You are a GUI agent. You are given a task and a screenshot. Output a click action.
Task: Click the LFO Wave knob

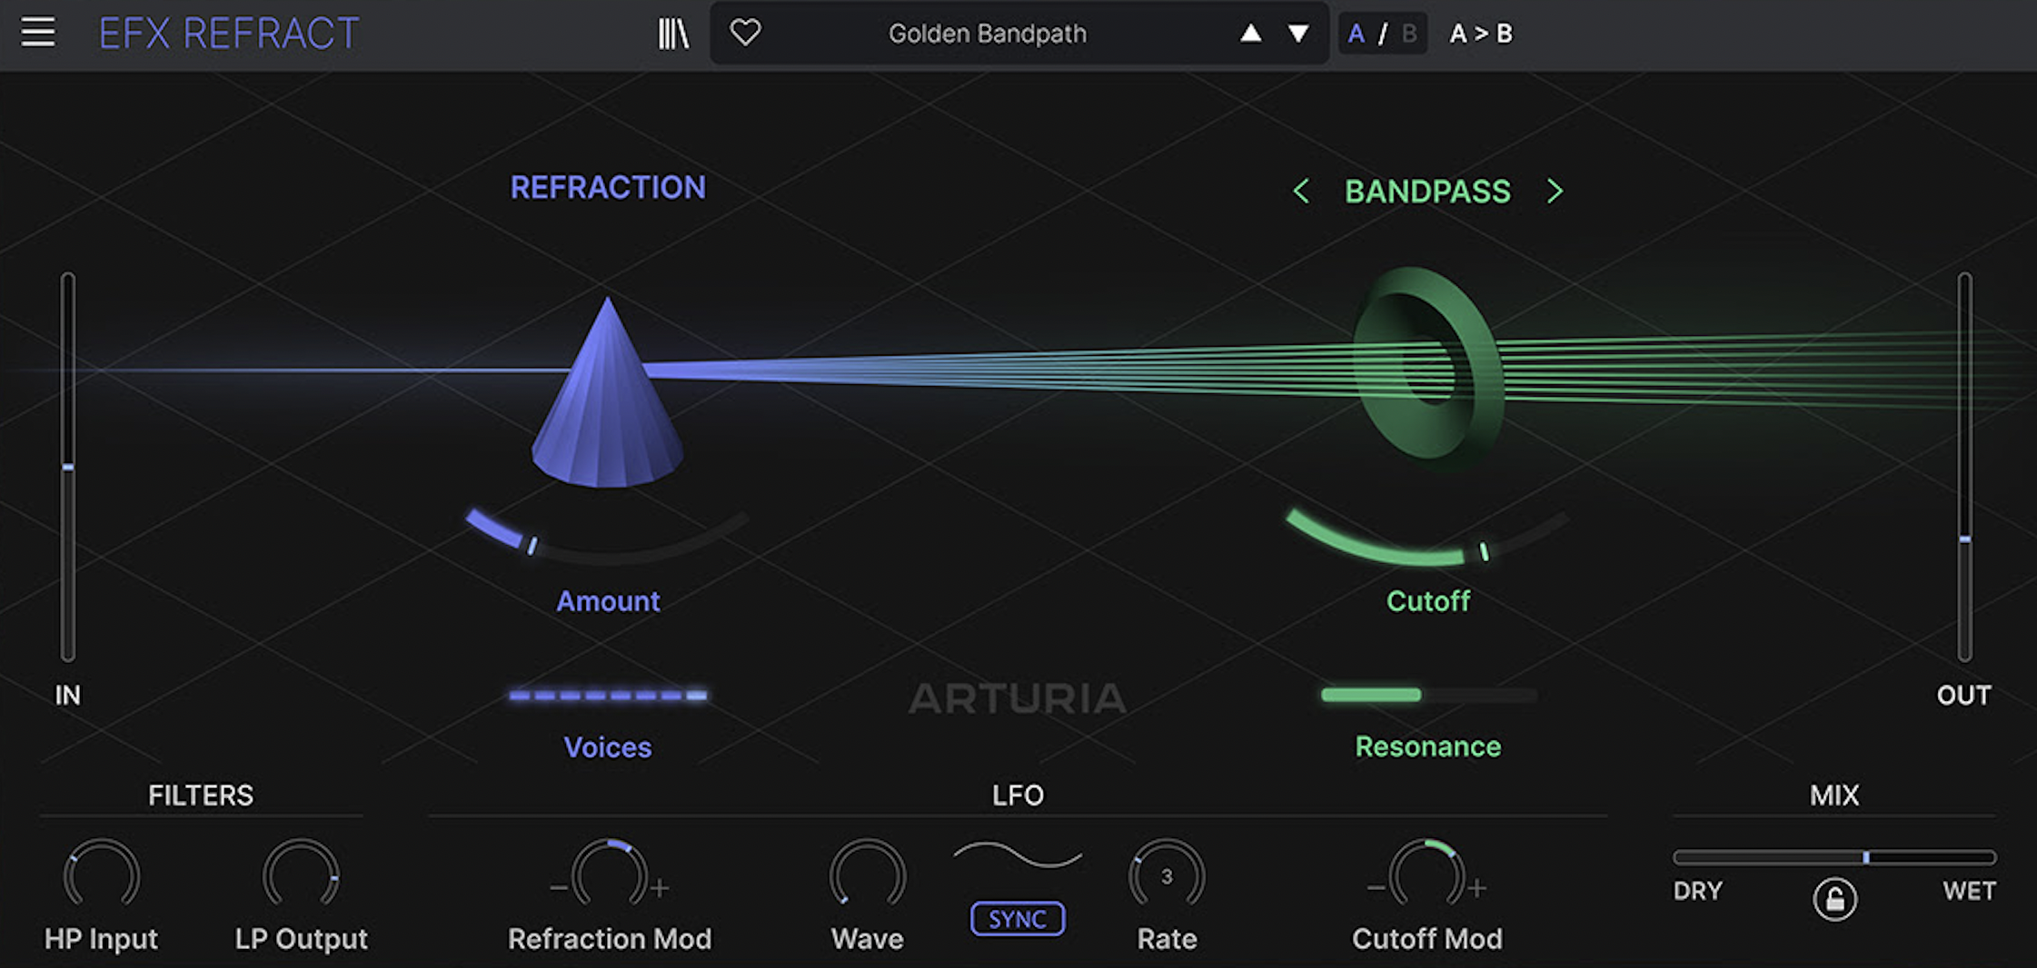(x=868, y=875)
